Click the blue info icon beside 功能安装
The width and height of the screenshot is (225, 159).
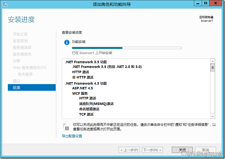[x=67, y=42]
